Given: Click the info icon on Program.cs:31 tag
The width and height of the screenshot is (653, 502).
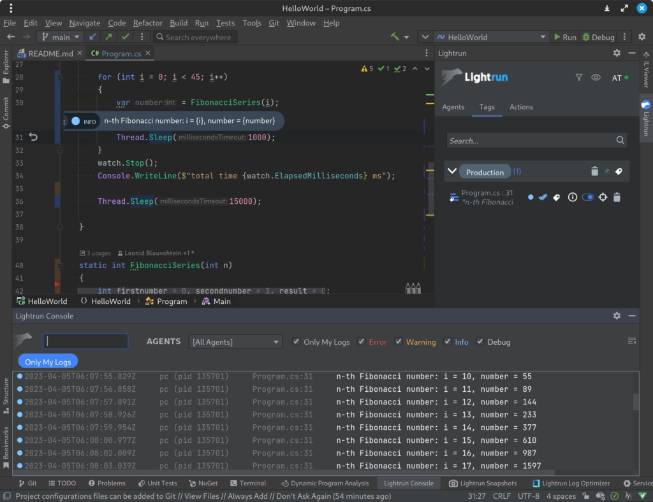Looking at the screenshot, I should coord(573,197).
